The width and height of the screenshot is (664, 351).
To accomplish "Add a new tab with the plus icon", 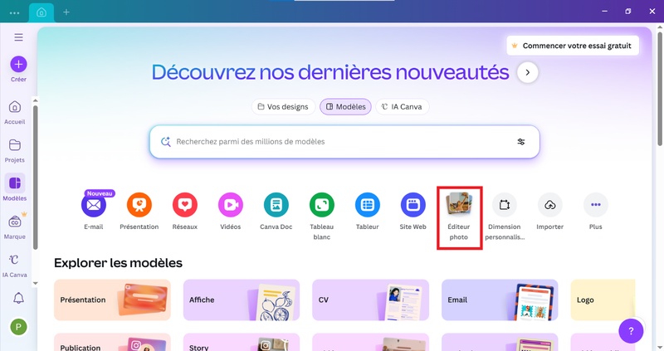I will [66, 12].
